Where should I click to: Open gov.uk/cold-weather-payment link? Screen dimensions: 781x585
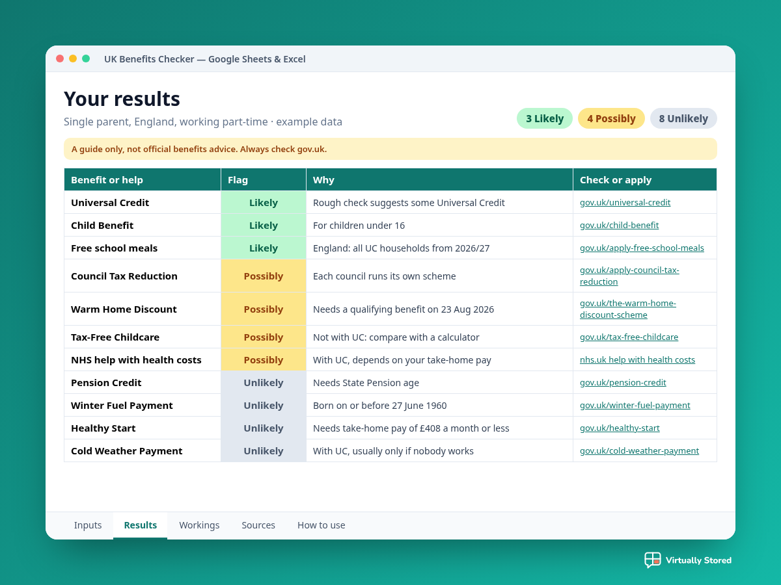tap(639, 450)
